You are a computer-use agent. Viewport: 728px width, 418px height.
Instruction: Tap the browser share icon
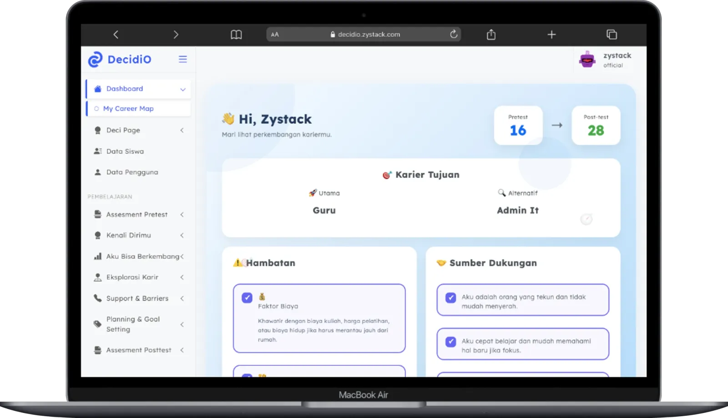[x=491, y=35]
